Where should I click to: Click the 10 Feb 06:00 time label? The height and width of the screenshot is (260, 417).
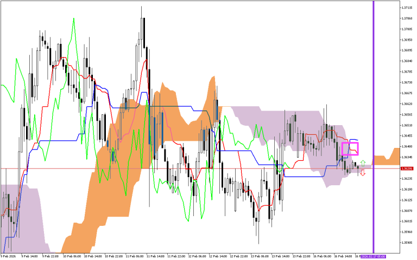click(x=72, y=257)
